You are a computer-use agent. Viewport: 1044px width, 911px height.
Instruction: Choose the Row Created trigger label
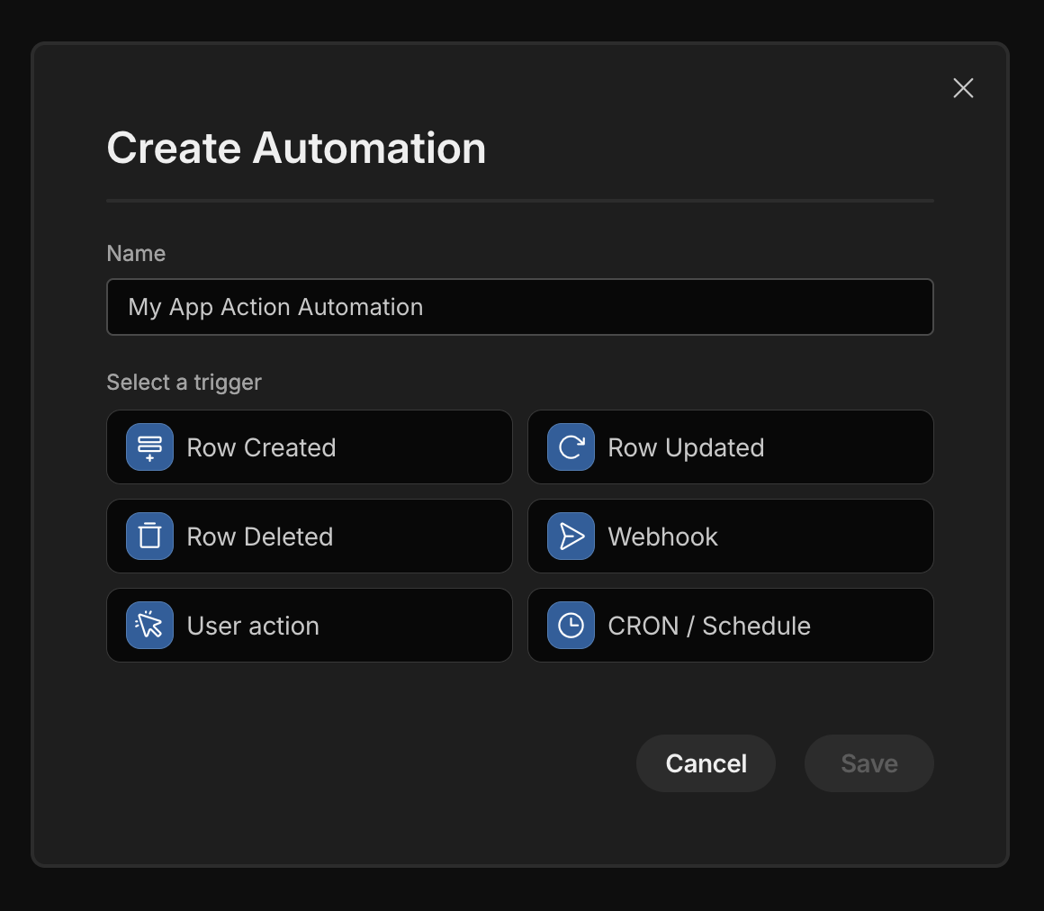coord(261,447)
